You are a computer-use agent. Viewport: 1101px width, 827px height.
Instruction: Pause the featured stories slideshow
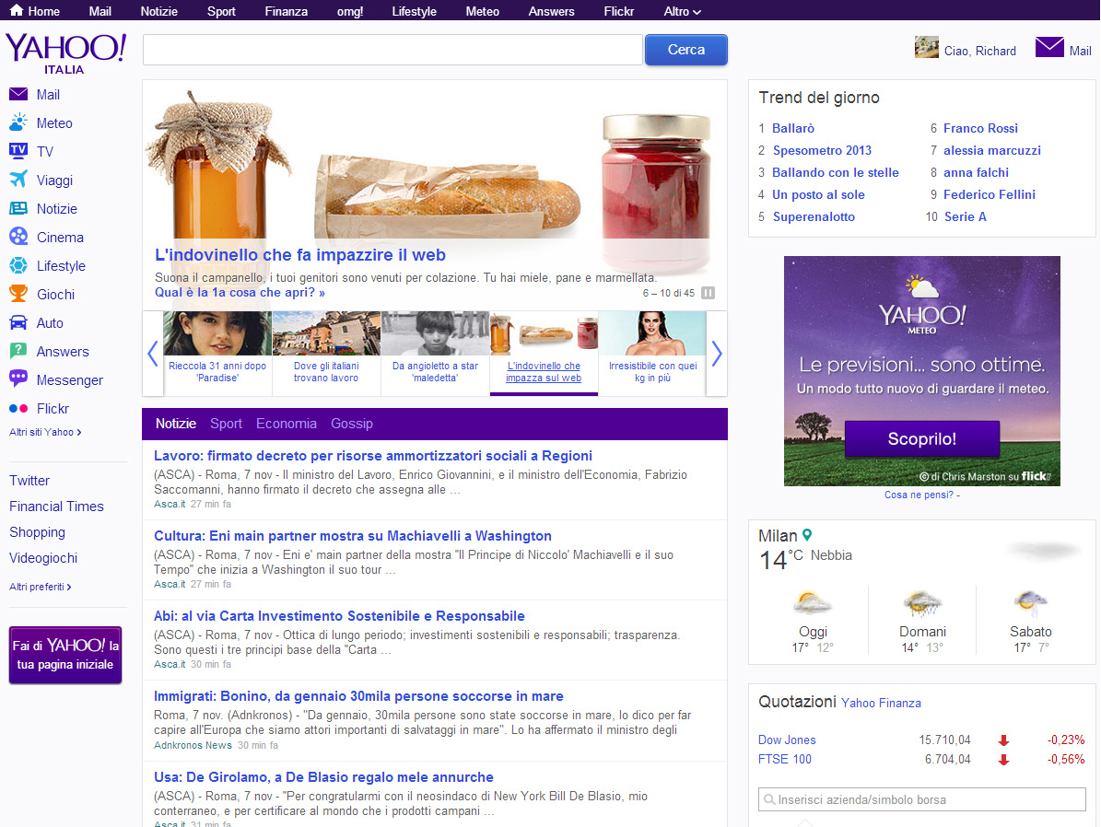tap(708, 294)
